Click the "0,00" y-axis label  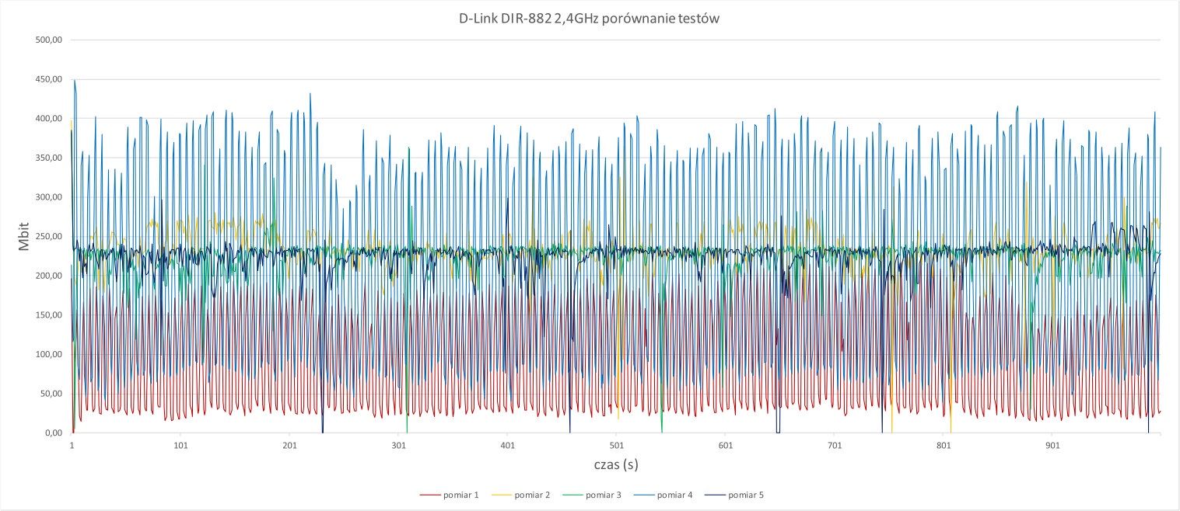click(x=54, y=433)
